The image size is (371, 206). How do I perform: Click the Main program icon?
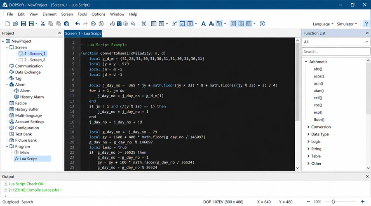coord(16,152)
